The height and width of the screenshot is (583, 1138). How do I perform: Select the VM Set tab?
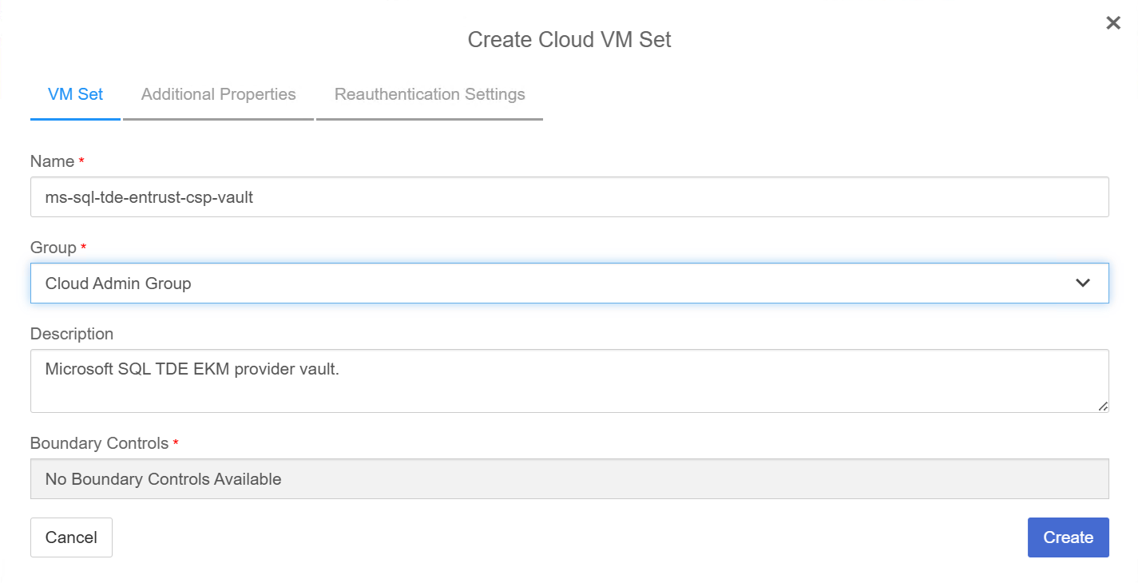[x=74, y=93]
